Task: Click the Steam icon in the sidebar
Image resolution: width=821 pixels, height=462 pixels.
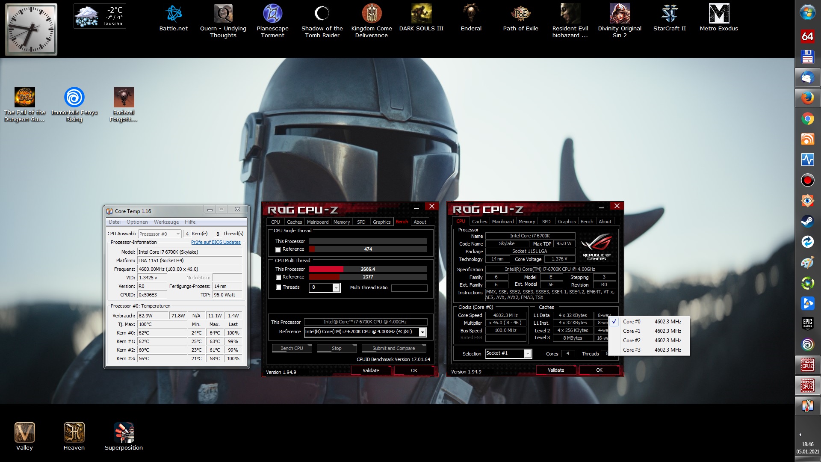Action: [x=807, y=221]
